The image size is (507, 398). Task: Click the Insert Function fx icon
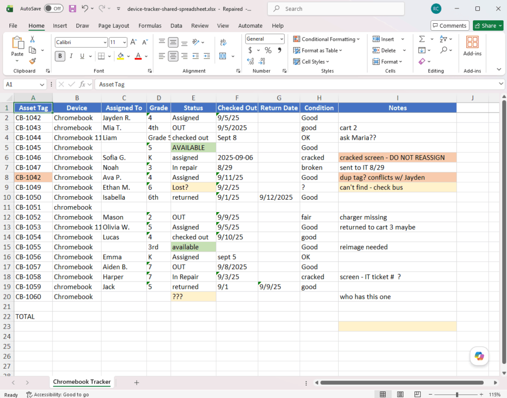click(x=83, y=84)
